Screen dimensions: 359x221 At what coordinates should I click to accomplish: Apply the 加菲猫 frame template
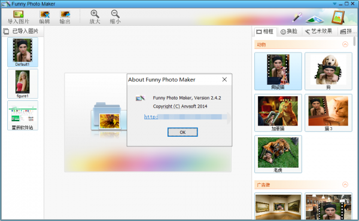[278, 113]
